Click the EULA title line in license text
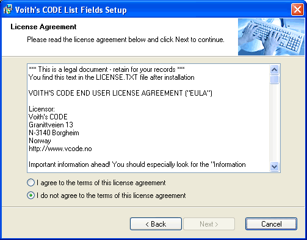The width and height of the screenshot is (307, 240). (x=120, y=93)
